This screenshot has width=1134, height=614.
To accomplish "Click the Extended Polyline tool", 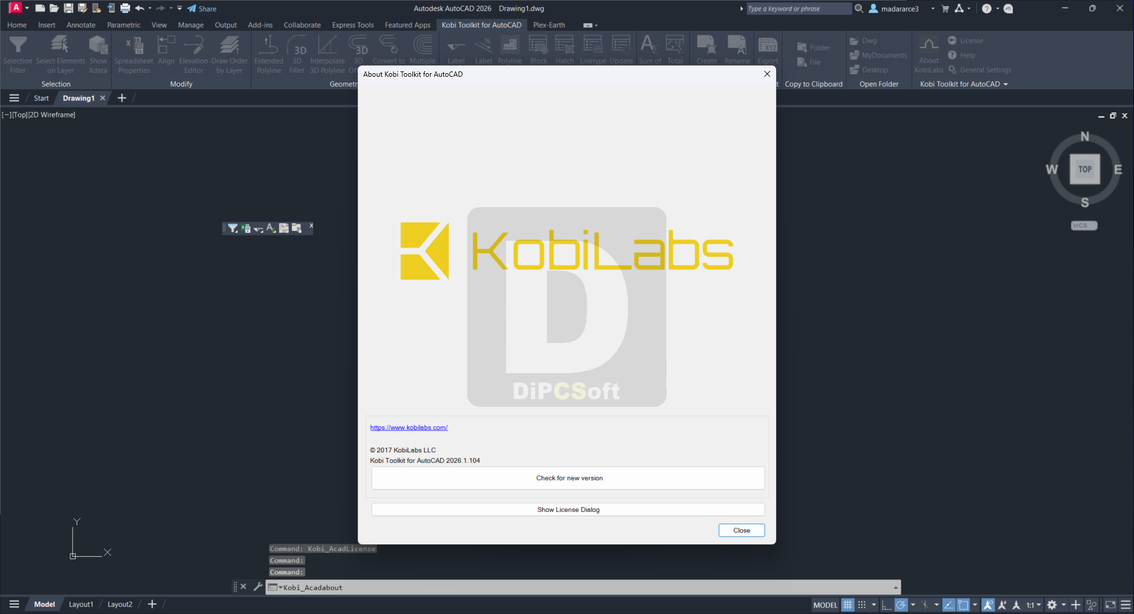I will 269,54.
